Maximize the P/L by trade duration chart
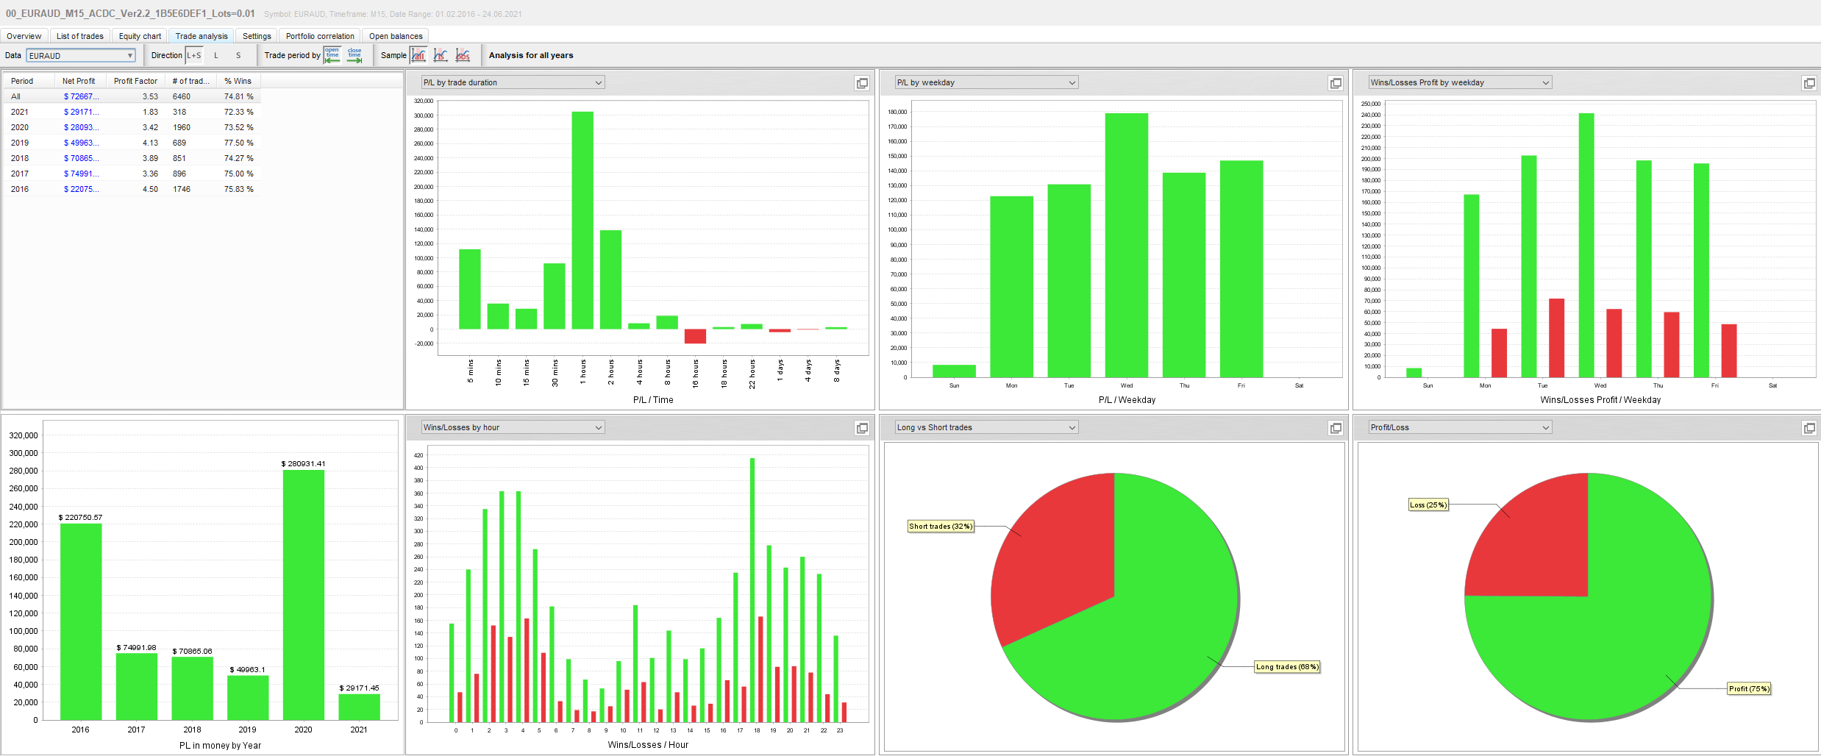Viewport: 1821px width, 756px height. (862, 83)
